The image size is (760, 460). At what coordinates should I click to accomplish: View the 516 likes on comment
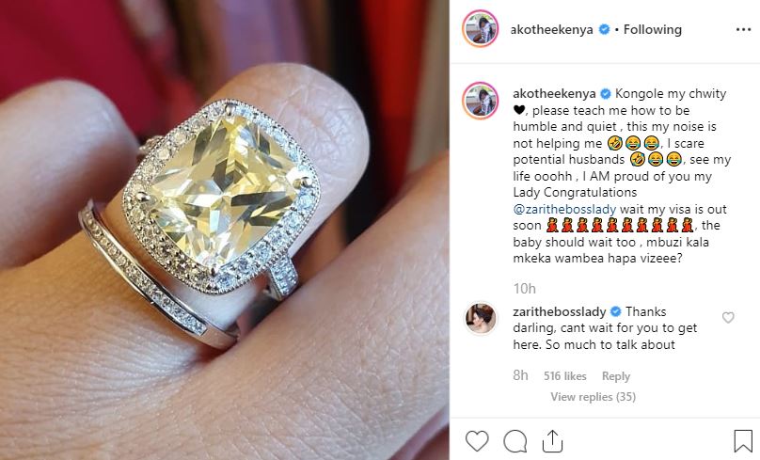tap(564, 376)
